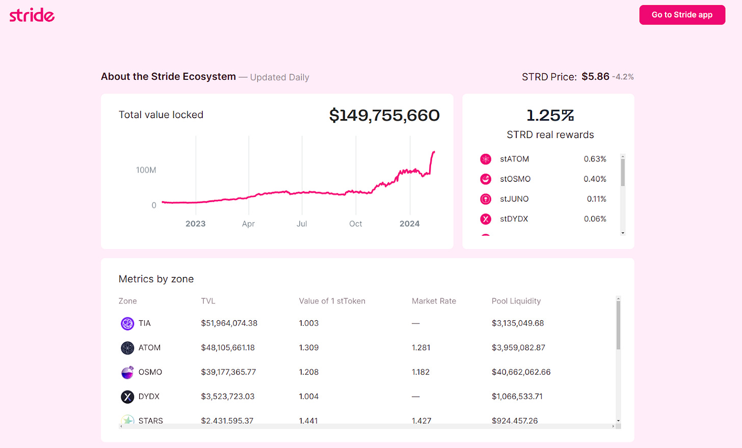Click TVL value $48,105,661.18
Image resolution: width=742 pixels, height=448 pixels.
[228, 348]
